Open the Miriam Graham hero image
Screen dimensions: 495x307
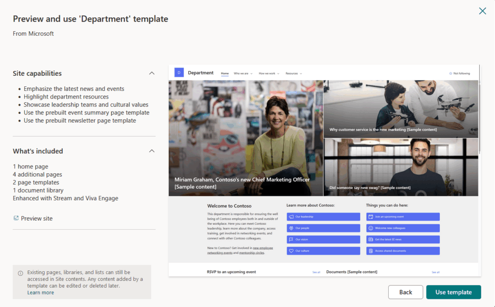tap(246, 138)
